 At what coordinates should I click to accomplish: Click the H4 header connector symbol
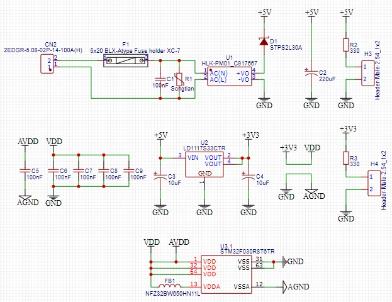click(x=374, y=183)
